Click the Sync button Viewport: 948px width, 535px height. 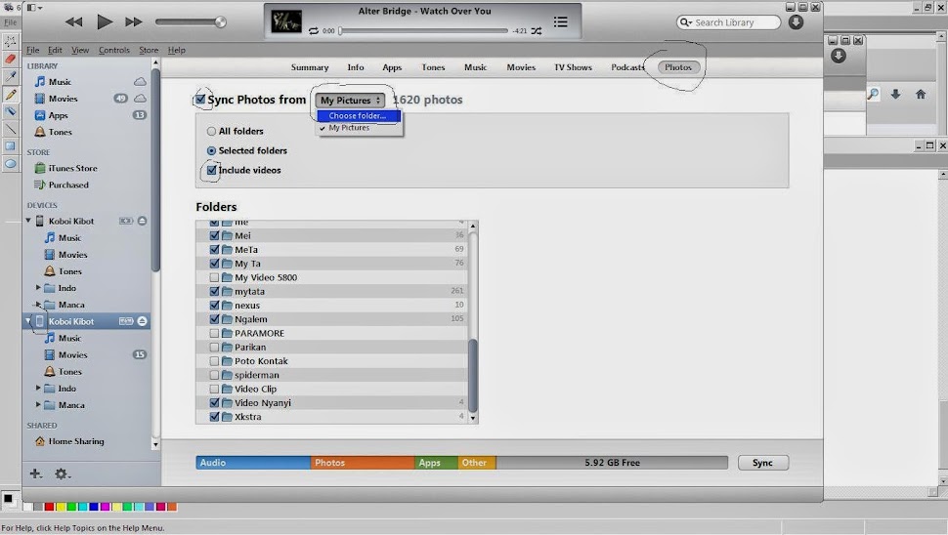click(763, 463)
